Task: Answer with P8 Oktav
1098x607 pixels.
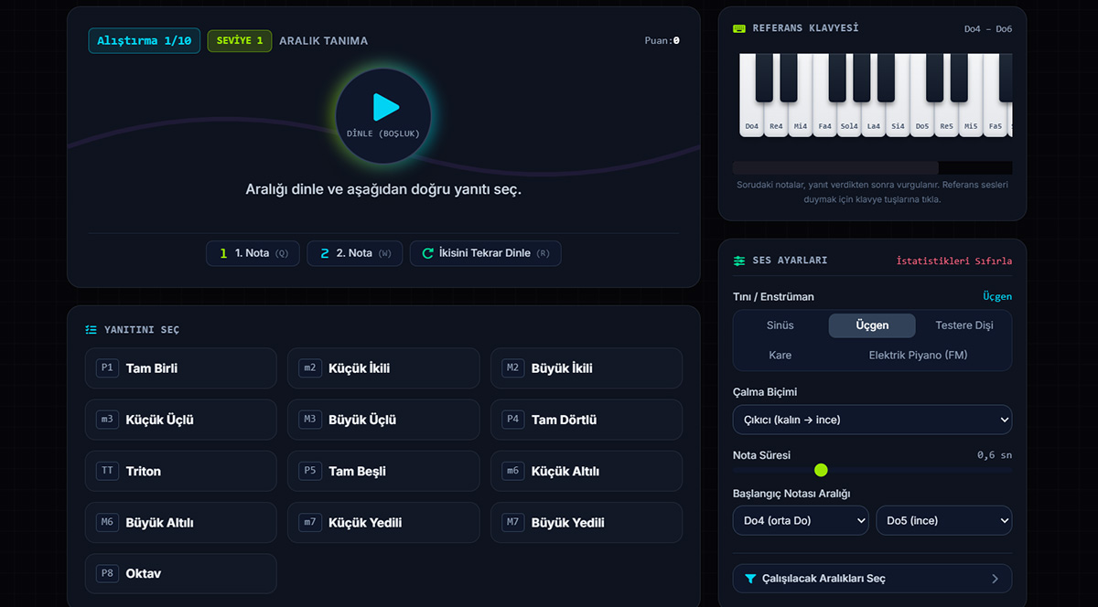Action: (x=181, y=573)
